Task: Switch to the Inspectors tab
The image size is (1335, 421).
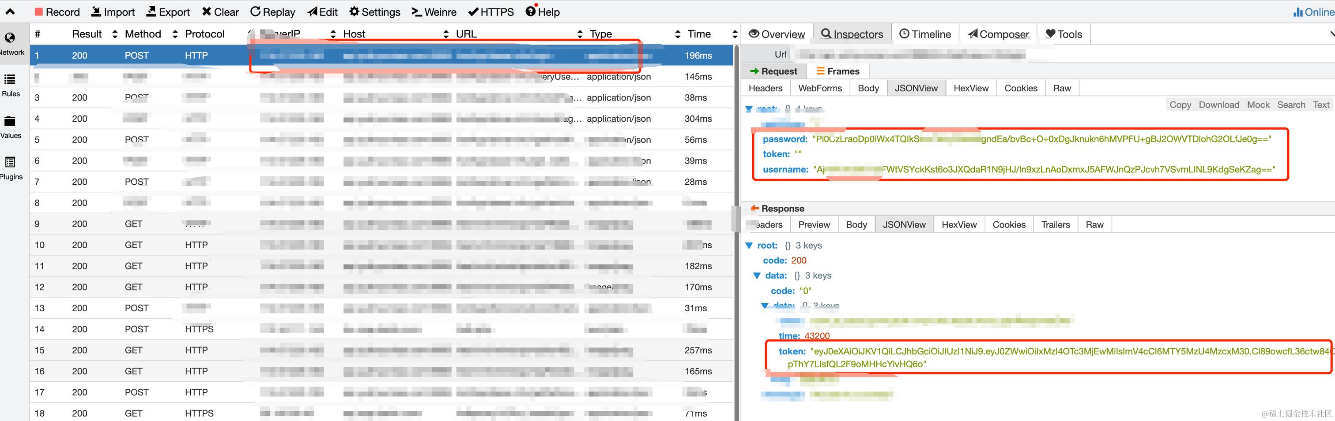Action: 852,34
